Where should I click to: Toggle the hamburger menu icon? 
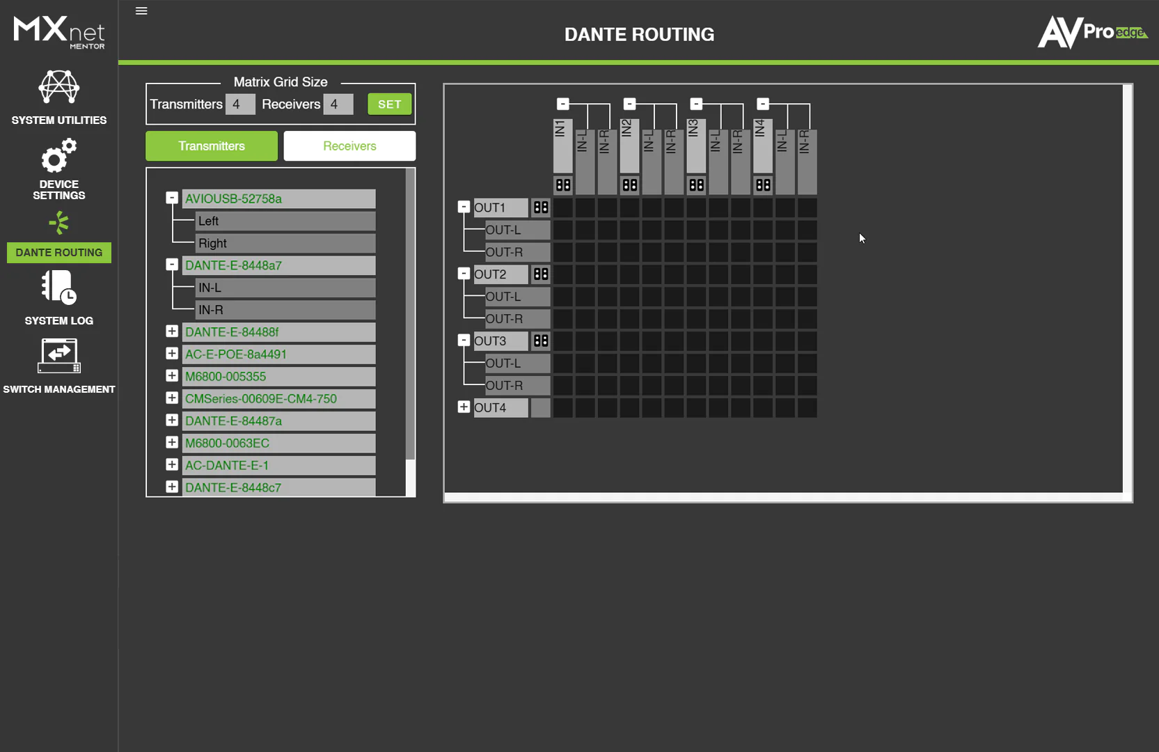[x=141, y=10]
